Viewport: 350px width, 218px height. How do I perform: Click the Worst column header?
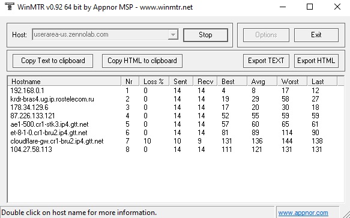(x=292, y=82)
